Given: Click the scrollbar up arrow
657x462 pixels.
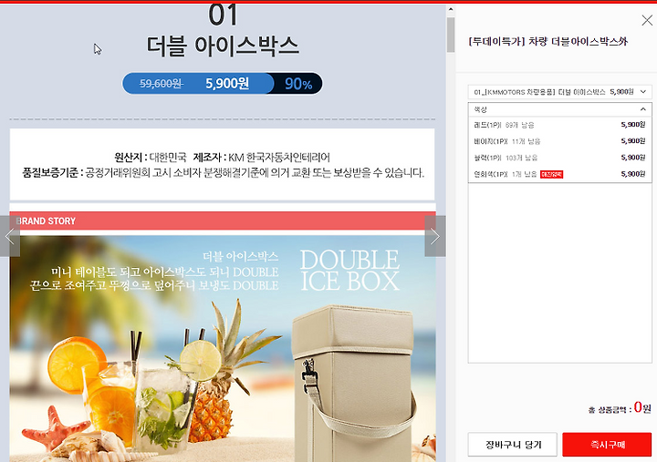Looking at the screenshot, I should tap(451, 9).
